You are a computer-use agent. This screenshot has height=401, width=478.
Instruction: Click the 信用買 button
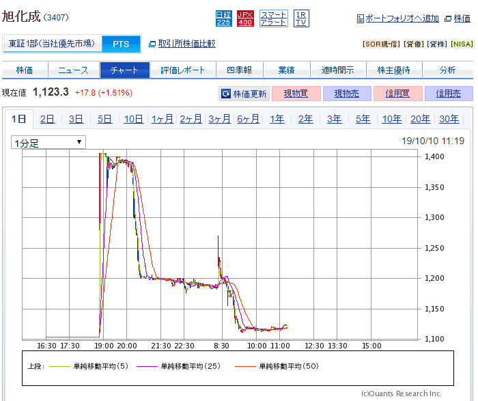point(398,94)
